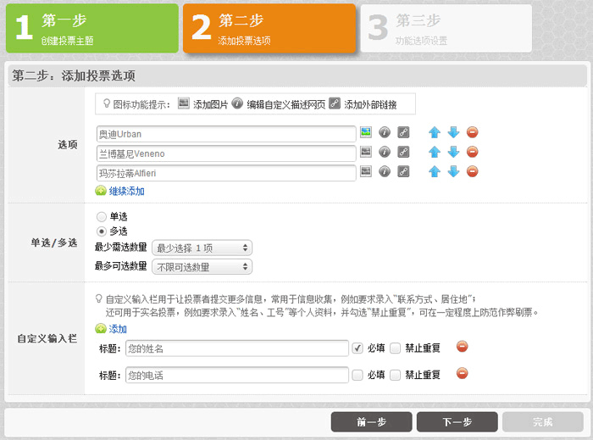Select the 多选 radio button
593x440 pixels.
102,231
